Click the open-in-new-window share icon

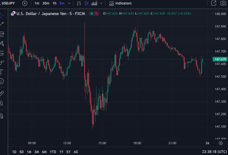click(214, 3)
